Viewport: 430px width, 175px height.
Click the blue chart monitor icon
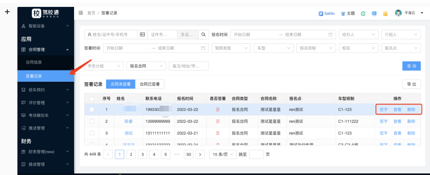pyautogui.click(x=374, y=13)
